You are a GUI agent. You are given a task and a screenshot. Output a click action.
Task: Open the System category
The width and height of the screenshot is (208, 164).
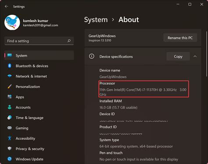[x=39, y=55]
